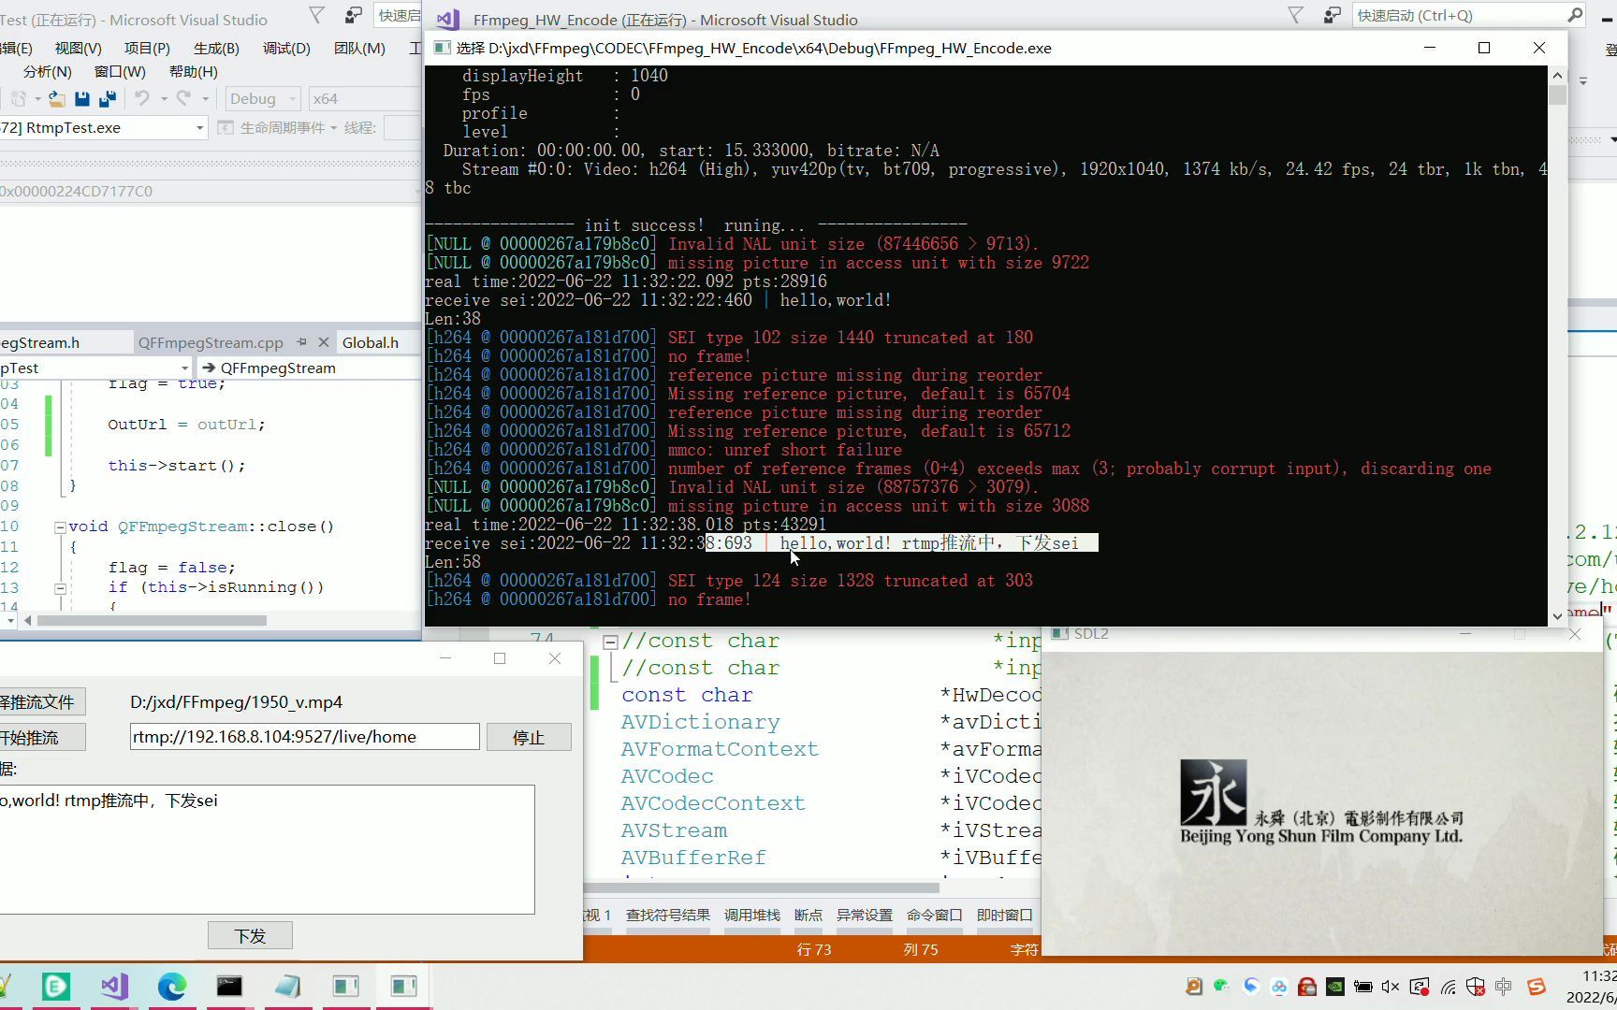Viewport: 1617px width, 1010px height.
Task: Click the console vertical scrollbar thumb
Action: (1557, 94)
